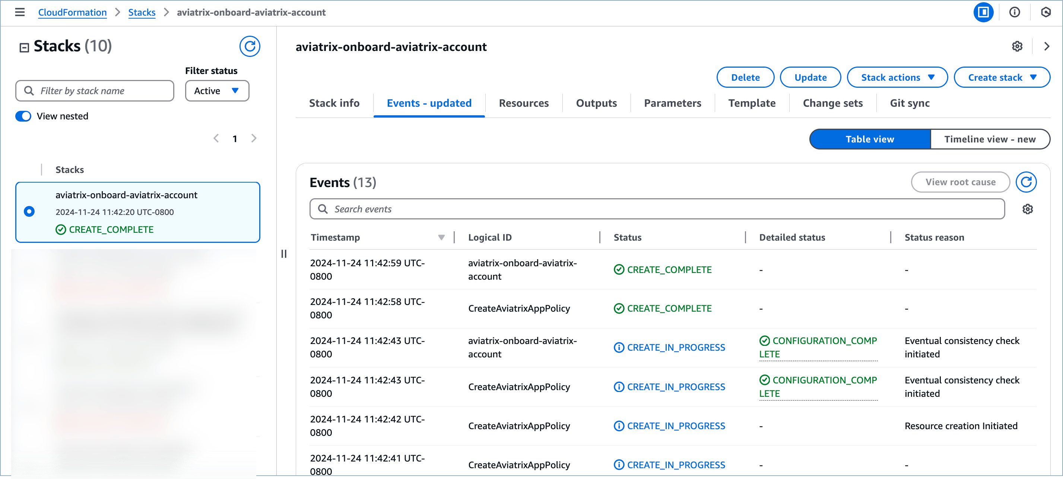The image size is (1063, 479).
Task: Switch to Timeline view - new
Action: (990, 139)
